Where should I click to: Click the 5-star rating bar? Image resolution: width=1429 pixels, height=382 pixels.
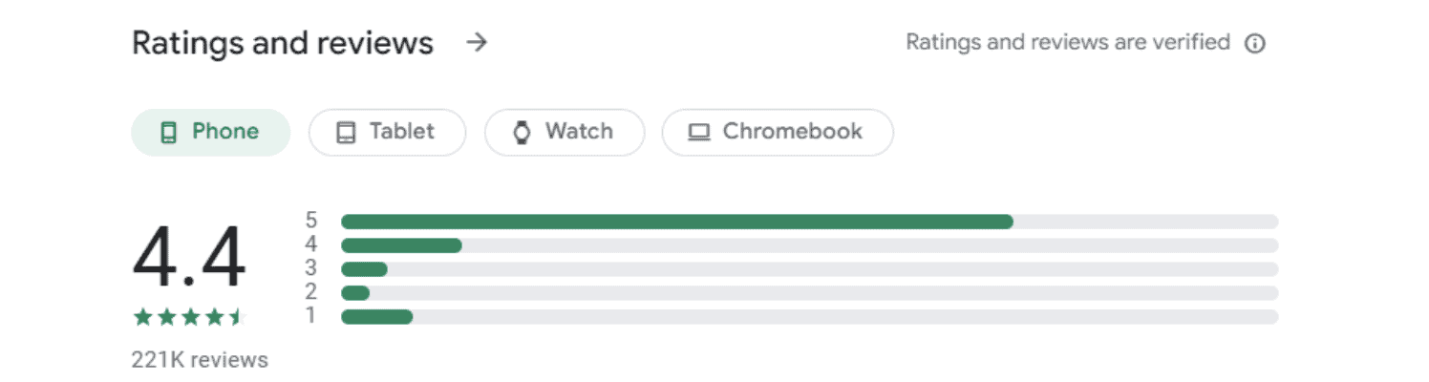pos(809,222)
